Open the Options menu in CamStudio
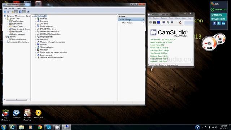The height and width of the screenshot is (130, 231). click(164, 18)
